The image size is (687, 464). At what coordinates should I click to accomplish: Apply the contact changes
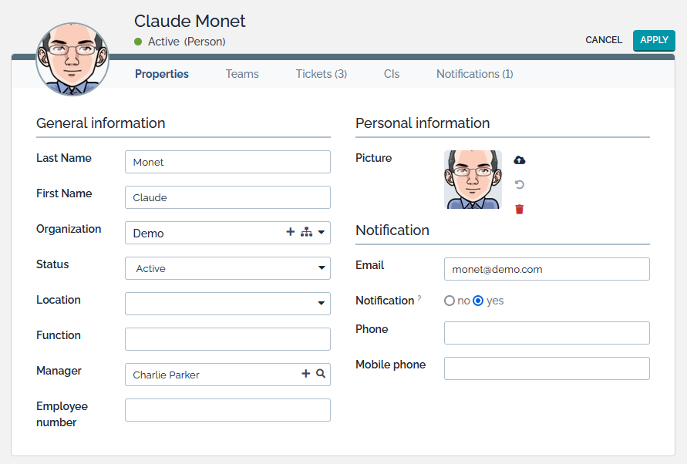(x=654, y=40)
